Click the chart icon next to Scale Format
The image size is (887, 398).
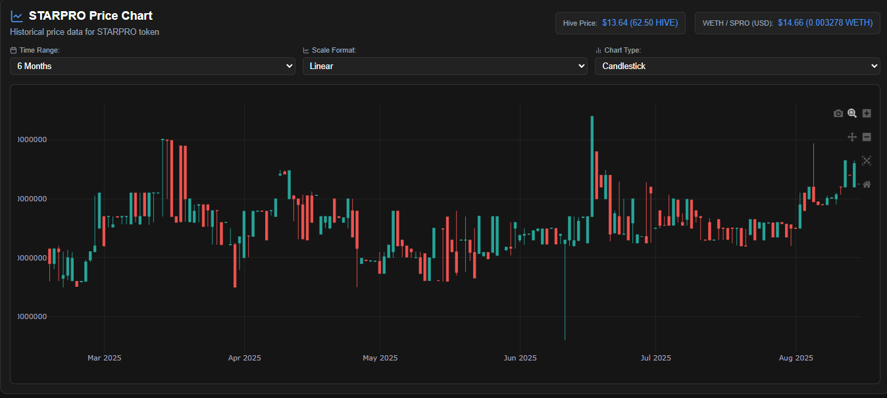click(306, 50)
